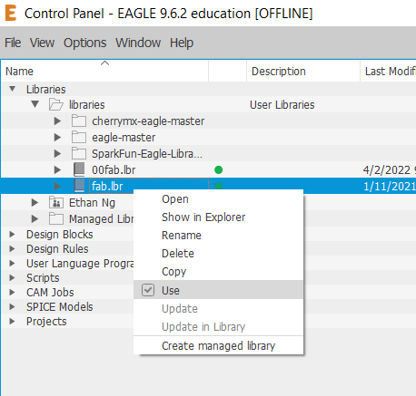Screen dimensions: 416x396
Task: Select the 00fab.lbr row label
Action: 114,170
